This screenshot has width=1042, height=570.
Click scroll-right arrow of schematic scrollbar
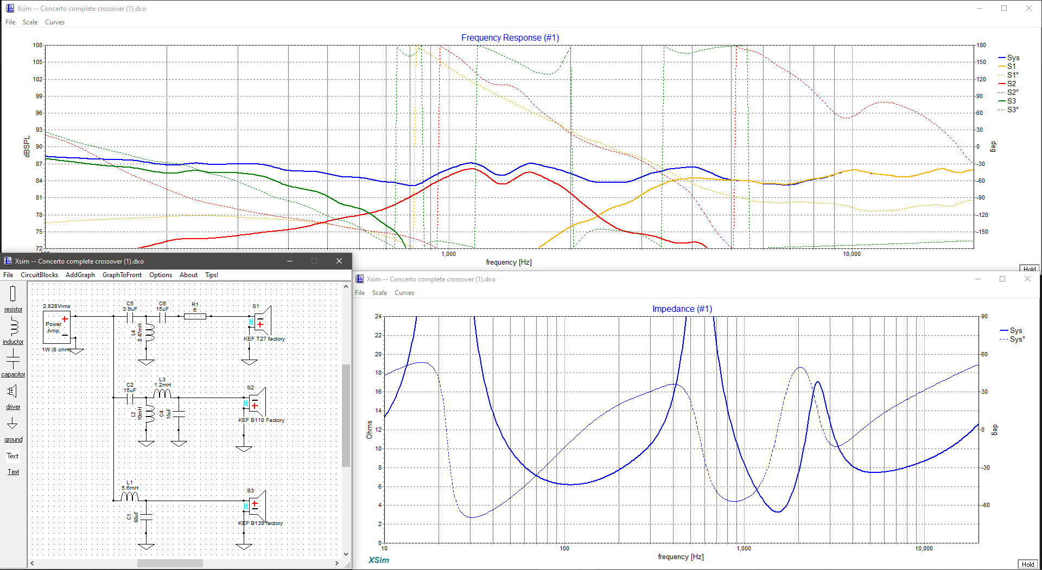coord(337,563)
